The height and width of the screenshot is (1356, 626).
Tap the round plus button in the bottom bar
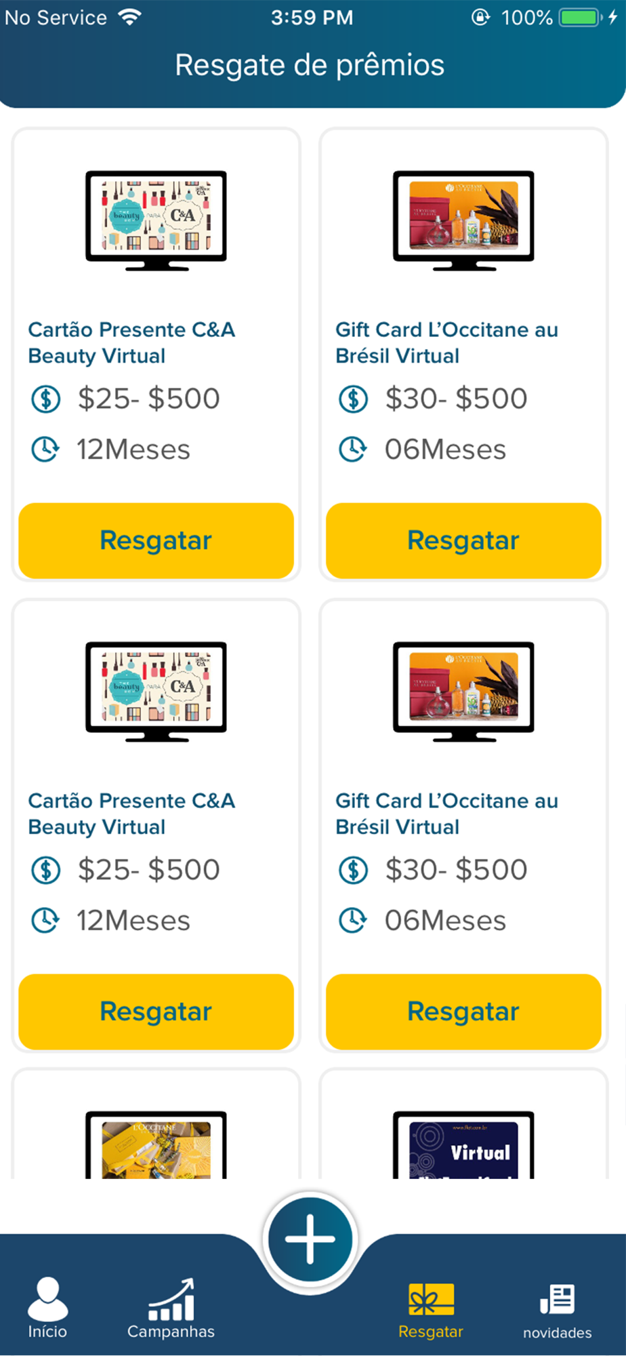310,1239
